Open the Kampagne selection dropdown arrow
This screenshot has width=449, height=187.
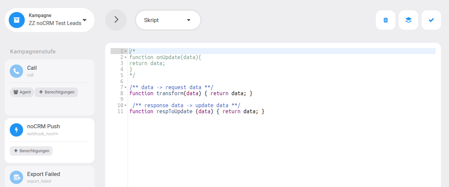point(84,20)
